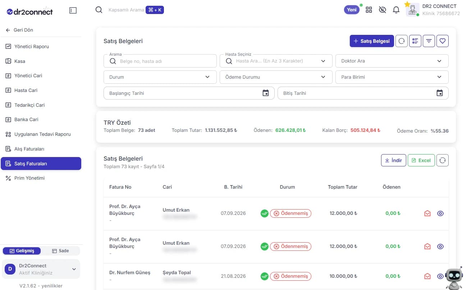Open Başlangıç Tarihi calendar picker
This screenshot has height=290, width=467.
pyautogui.click(x=266, y=93)
